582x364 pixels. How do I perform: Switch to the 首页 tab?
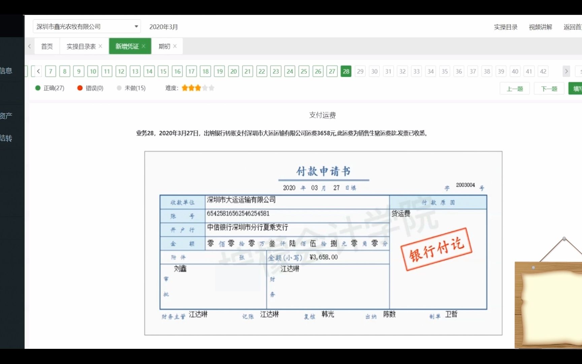click(x=47, y=46)
